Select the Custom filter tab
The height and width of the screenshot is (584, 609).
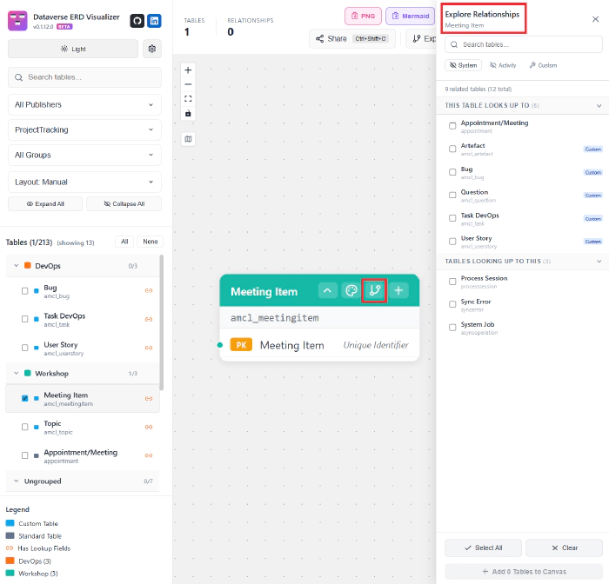[543, 65]
